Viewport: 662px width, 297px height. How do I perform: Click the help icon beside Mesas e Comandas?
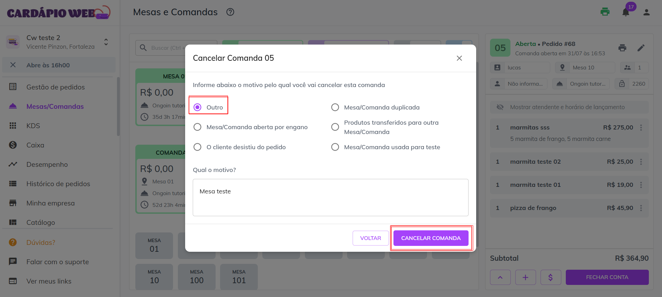[230, 12]
